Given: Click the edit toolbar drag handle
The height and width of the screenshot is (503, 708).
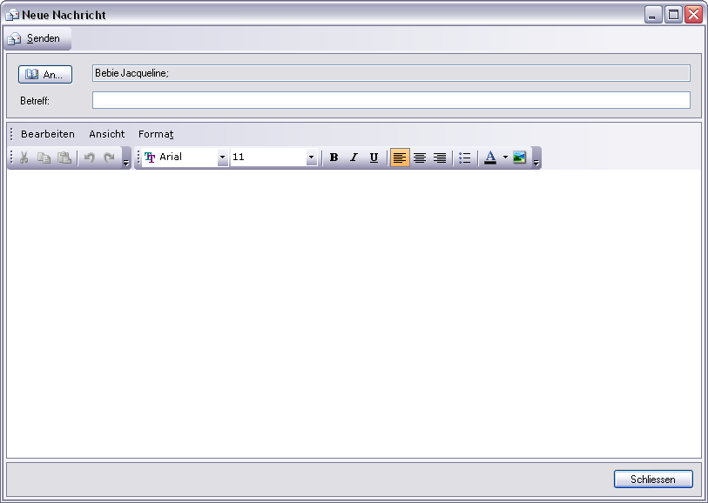Looking at the screenshot, I should pos(11,158).
